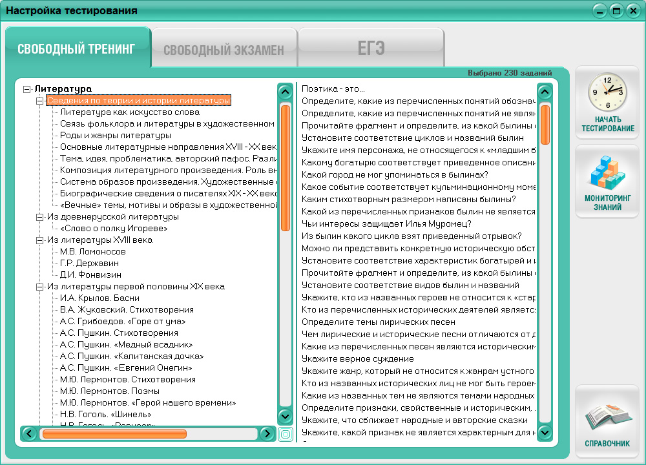Close the Настройка тестирования window

[633, 11]
